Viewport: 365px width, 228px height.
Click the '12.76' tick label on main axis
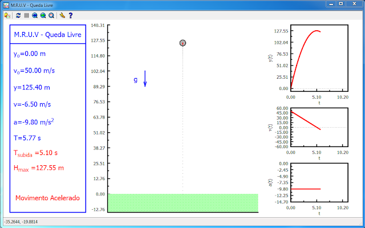click(99, 178)
